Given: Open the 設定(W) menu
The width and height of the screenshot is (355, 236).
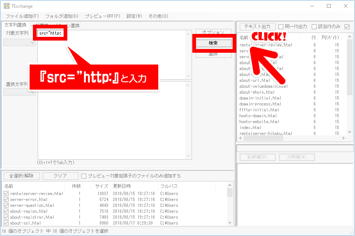Looking at the screenshot, I should point(134,16).
